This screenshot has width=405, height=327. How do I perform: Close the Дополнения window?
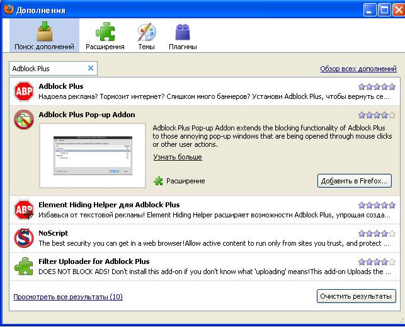tap(399, 10)
